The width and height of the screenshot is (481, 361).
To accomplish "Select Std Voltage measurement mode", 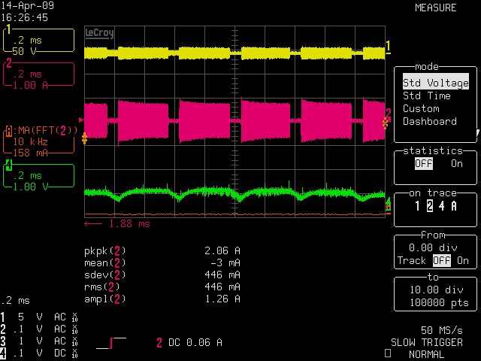I will [436, 83].
